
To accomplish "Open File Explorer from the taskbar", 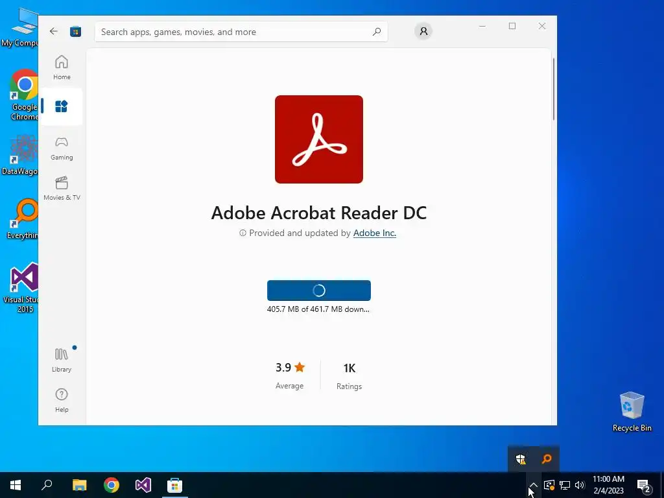I will tap(79, 485).
